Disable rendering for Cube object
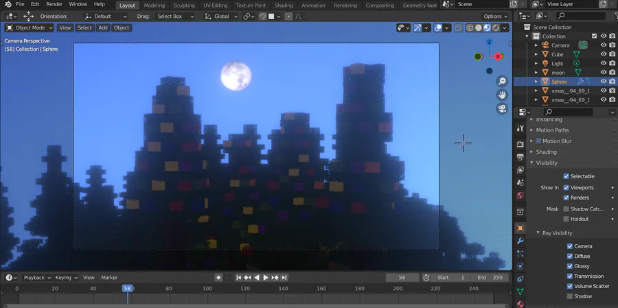This screenshot has height=308, width=618. tap(612, 54)
